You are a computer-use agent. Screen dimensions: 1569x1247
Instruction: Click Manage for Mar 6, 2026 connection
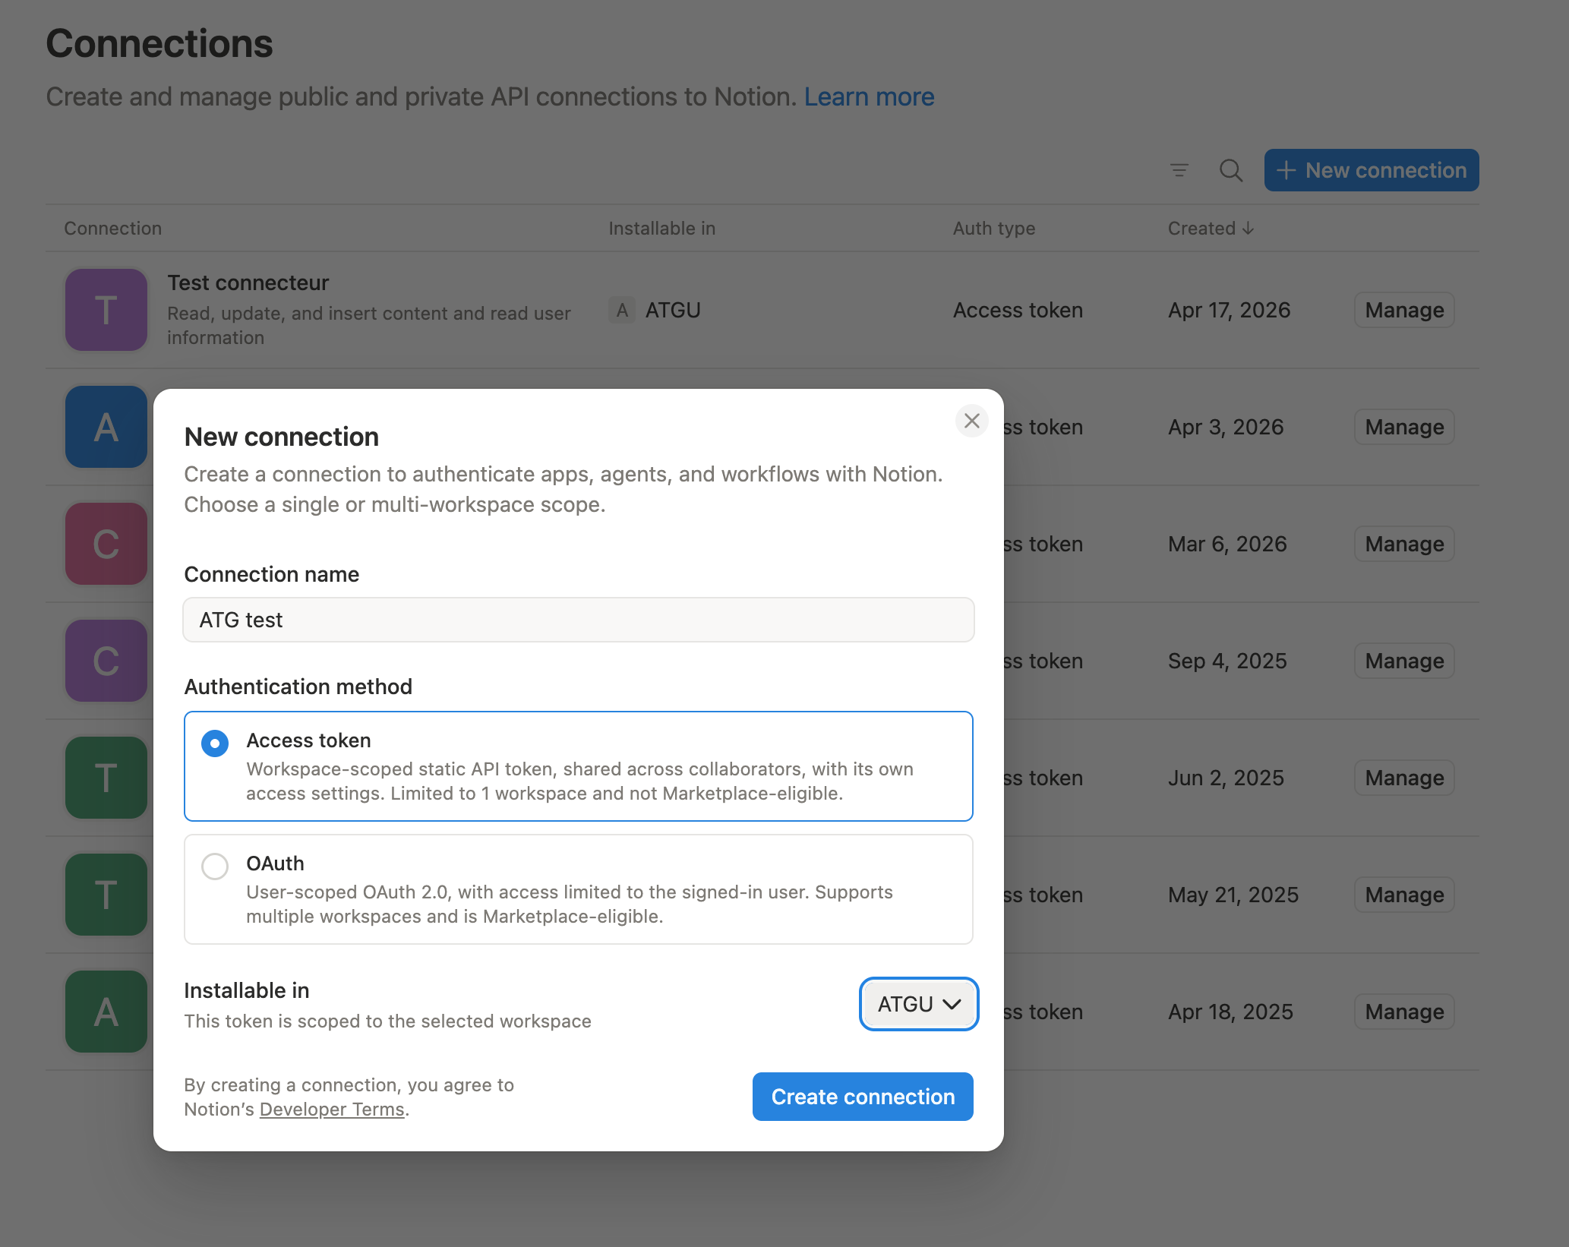coord(1404,544)
